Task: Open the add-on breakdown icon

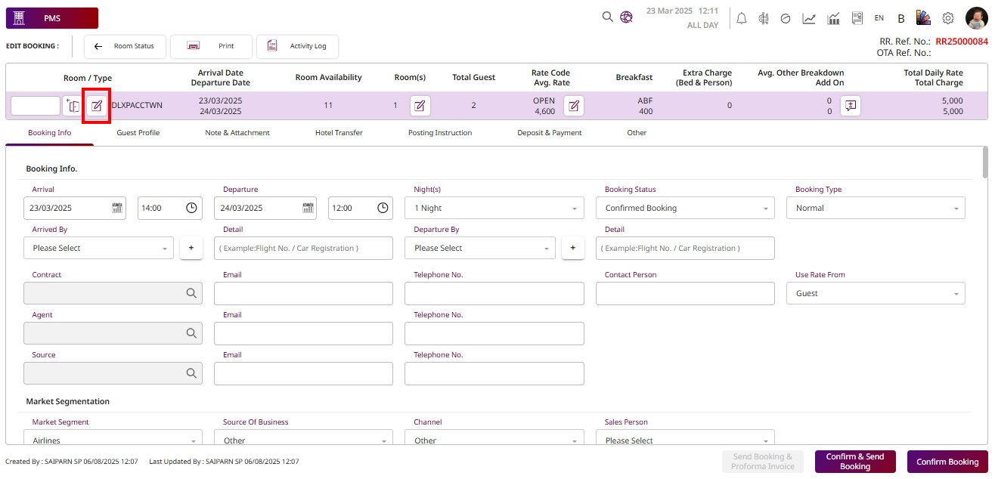Action: 851,106
